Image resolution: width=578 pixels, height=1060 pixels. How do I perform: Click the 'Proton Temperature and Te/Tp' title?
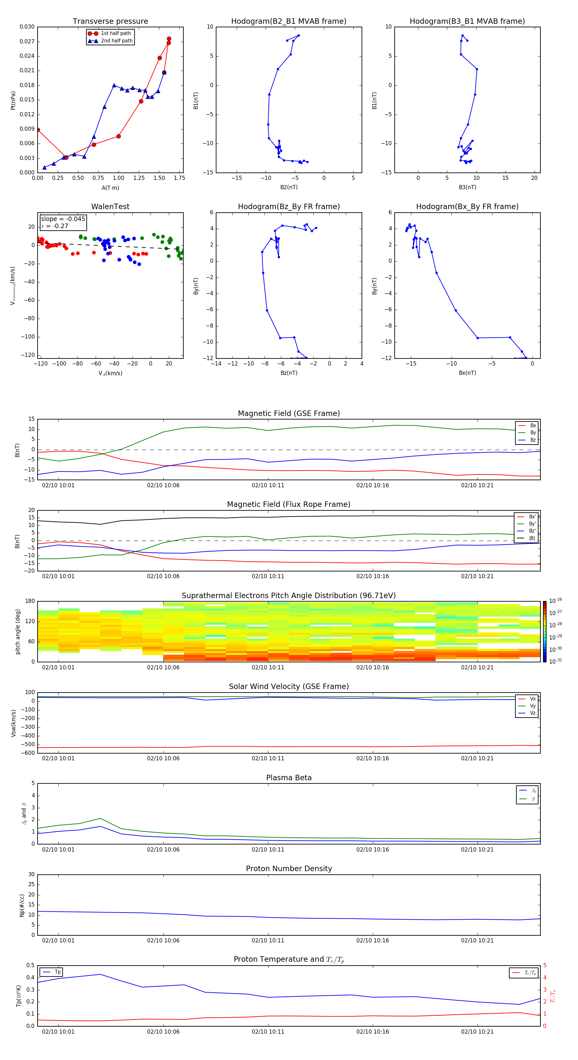click(289, 959)
